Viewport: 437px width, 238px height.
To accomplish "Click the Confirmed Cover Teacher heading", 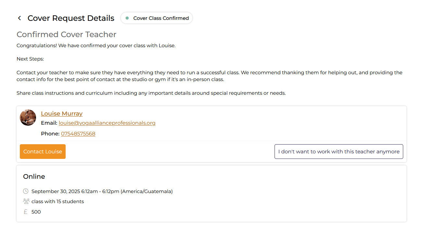I will tap(66, 35).
